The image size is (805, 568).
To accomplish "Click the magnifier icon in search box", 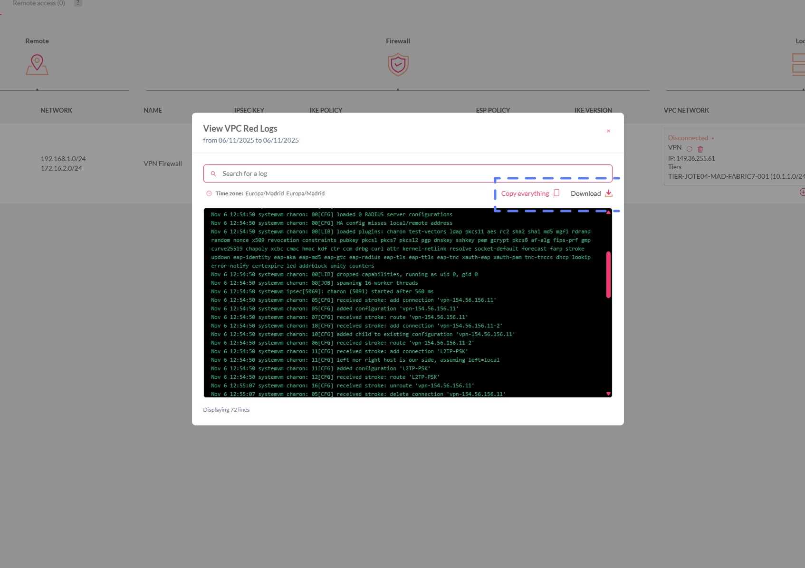I will (x=213, y=174).
